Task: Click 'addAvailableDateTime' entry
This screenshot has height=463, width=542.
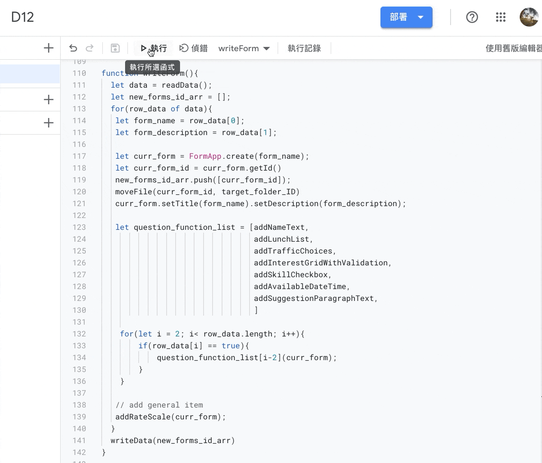Action: click(300, 286)
